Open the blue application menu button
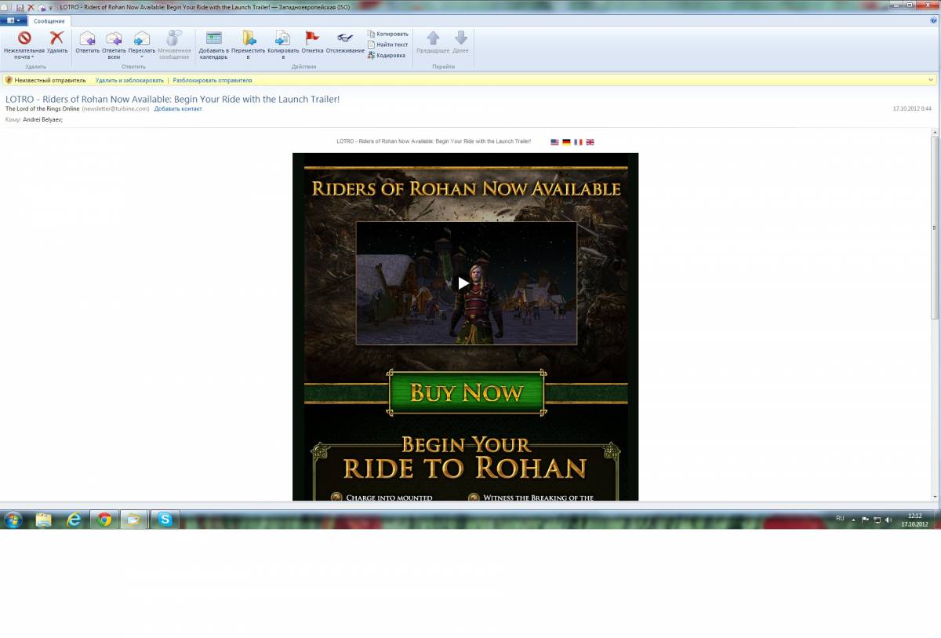Viewport: 941px width, 638px height. (x=13, y=20)
